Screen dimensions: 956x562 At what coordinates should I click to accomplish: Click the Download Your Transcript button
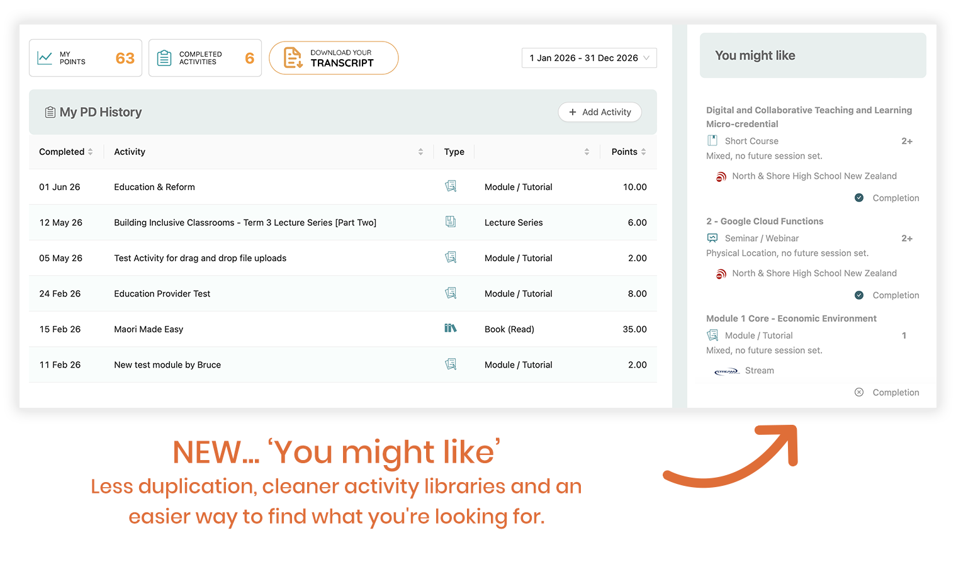pyautogui.click(x=334, y=58)
